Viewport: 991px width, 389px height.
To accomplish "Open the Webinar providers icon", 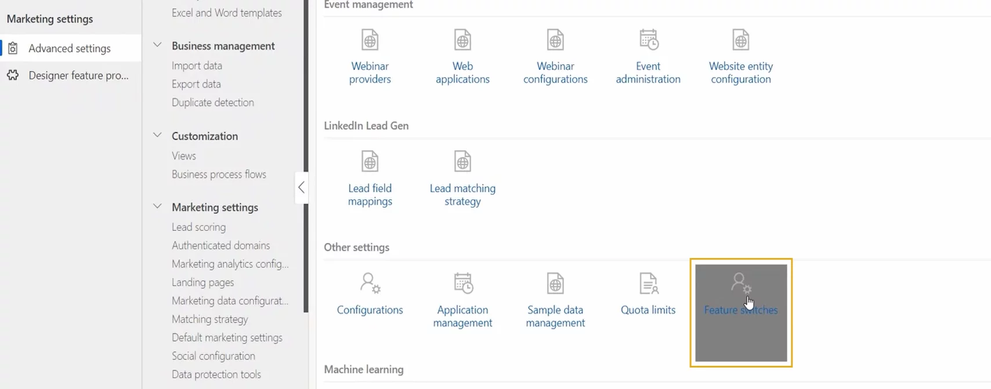I will (370, 40).
